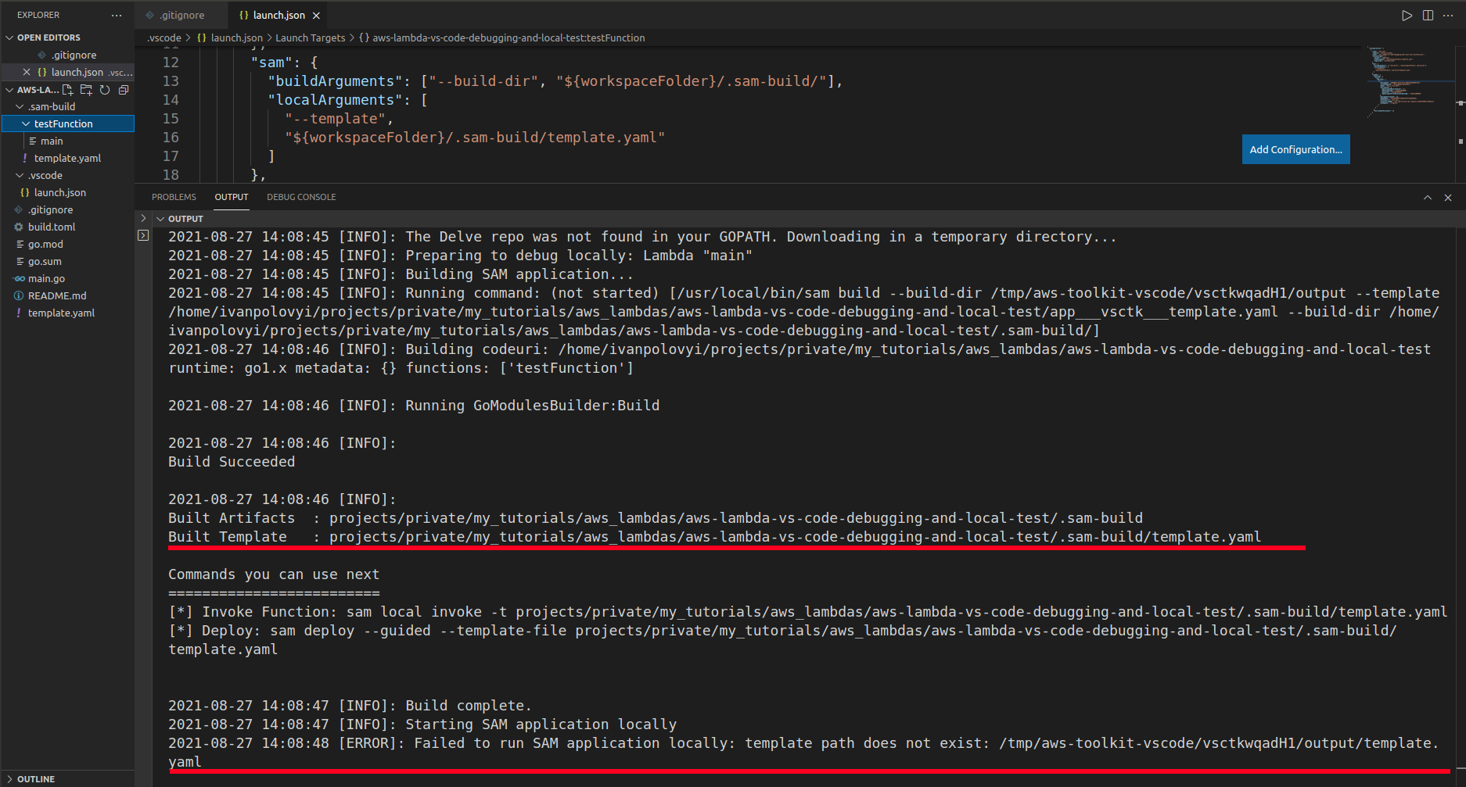Open main.go using its Go icon
1466x787 pixels.
[x=19, y=278]
